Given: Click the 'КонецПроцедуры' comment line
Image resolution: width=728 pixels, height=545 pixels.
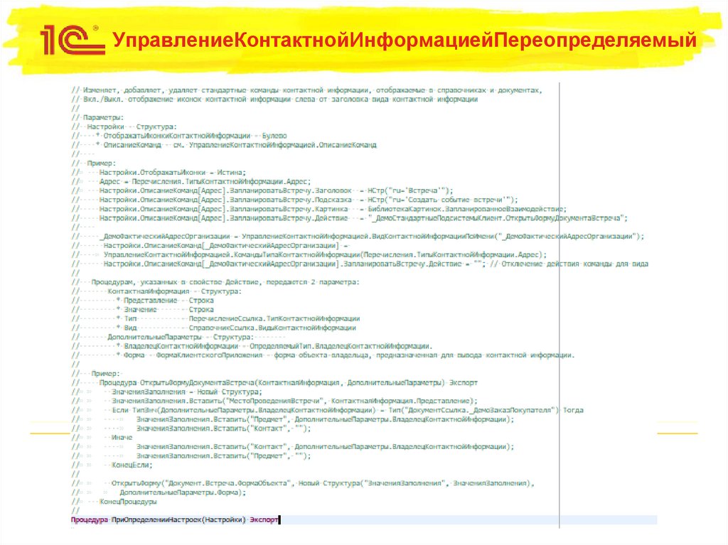Looking at the screenshot, I should tap(114, 502).
